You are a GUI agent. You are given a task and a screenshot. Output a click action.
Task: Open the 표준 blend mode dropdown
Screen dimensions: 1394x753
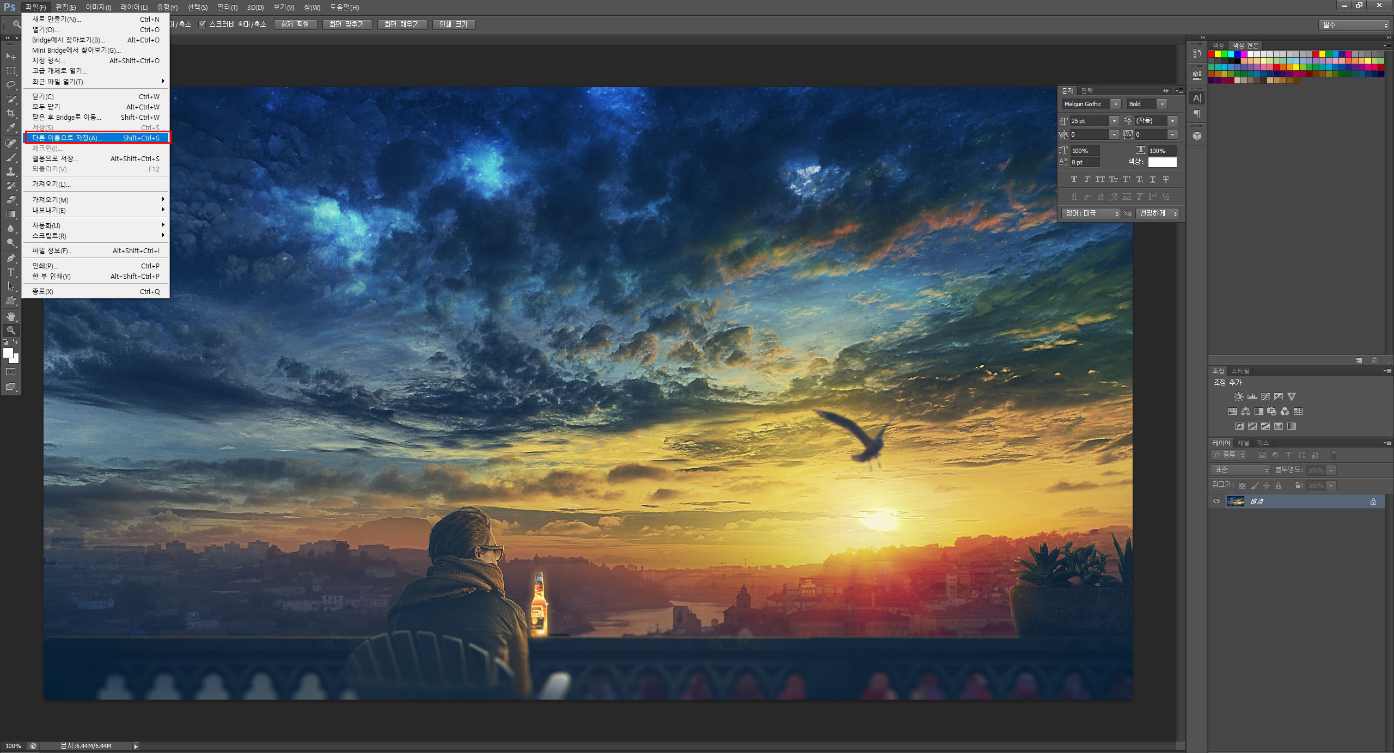coord(1241,470)
